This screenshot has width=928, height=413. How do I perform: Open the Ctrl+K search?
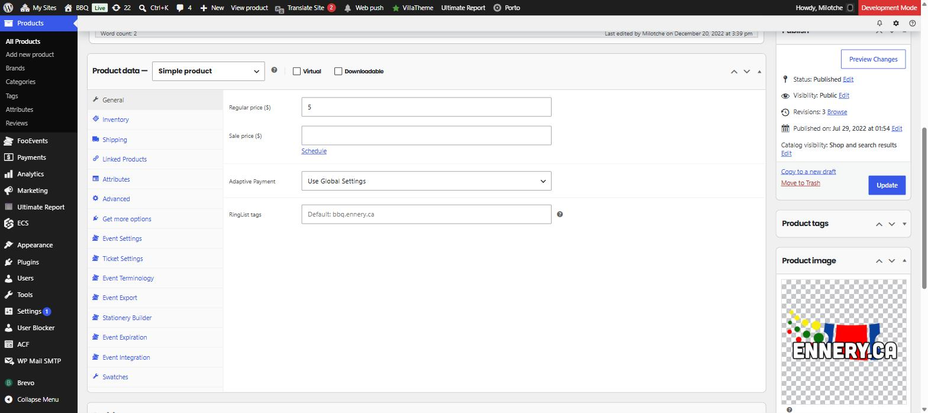(x=154, y=8)
